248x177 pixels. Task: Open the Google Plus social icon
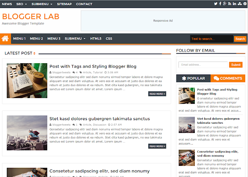[x=224, y=4]
